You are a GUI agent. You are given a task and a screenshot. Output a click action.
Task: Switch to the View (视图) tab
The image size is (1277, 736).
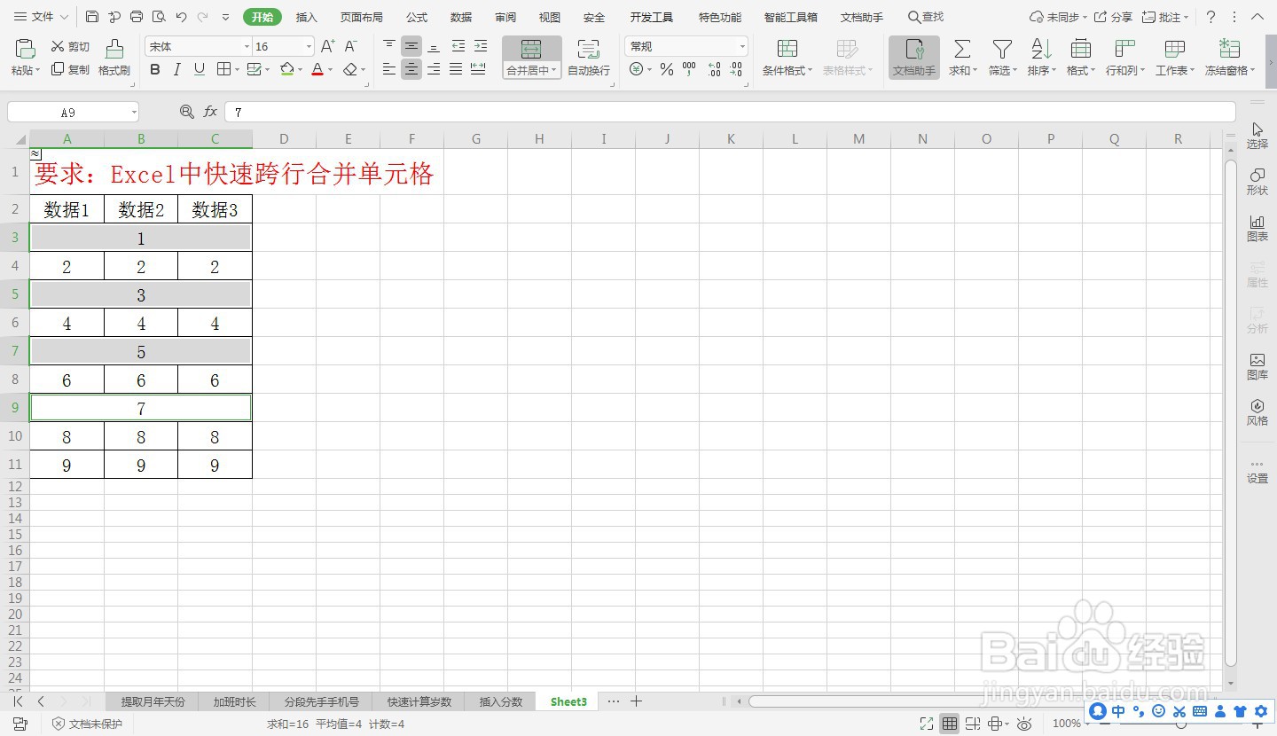[550, 17]
